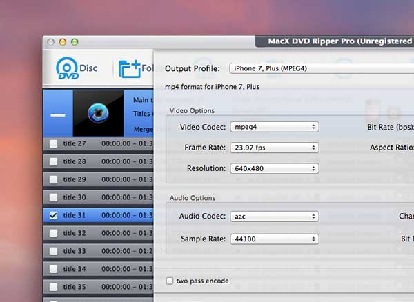
Task: Select the title 35 row text
Action: pyautogui.click(x=75, y=287)
